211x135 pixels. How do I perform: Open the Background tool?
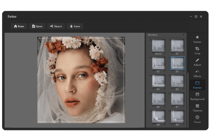click(x=197, y=97)
